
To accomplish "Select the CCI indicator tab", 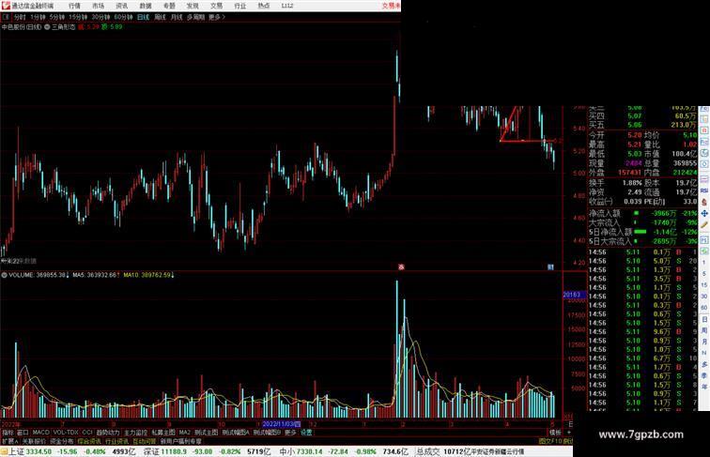I will [x=87, y=433].
